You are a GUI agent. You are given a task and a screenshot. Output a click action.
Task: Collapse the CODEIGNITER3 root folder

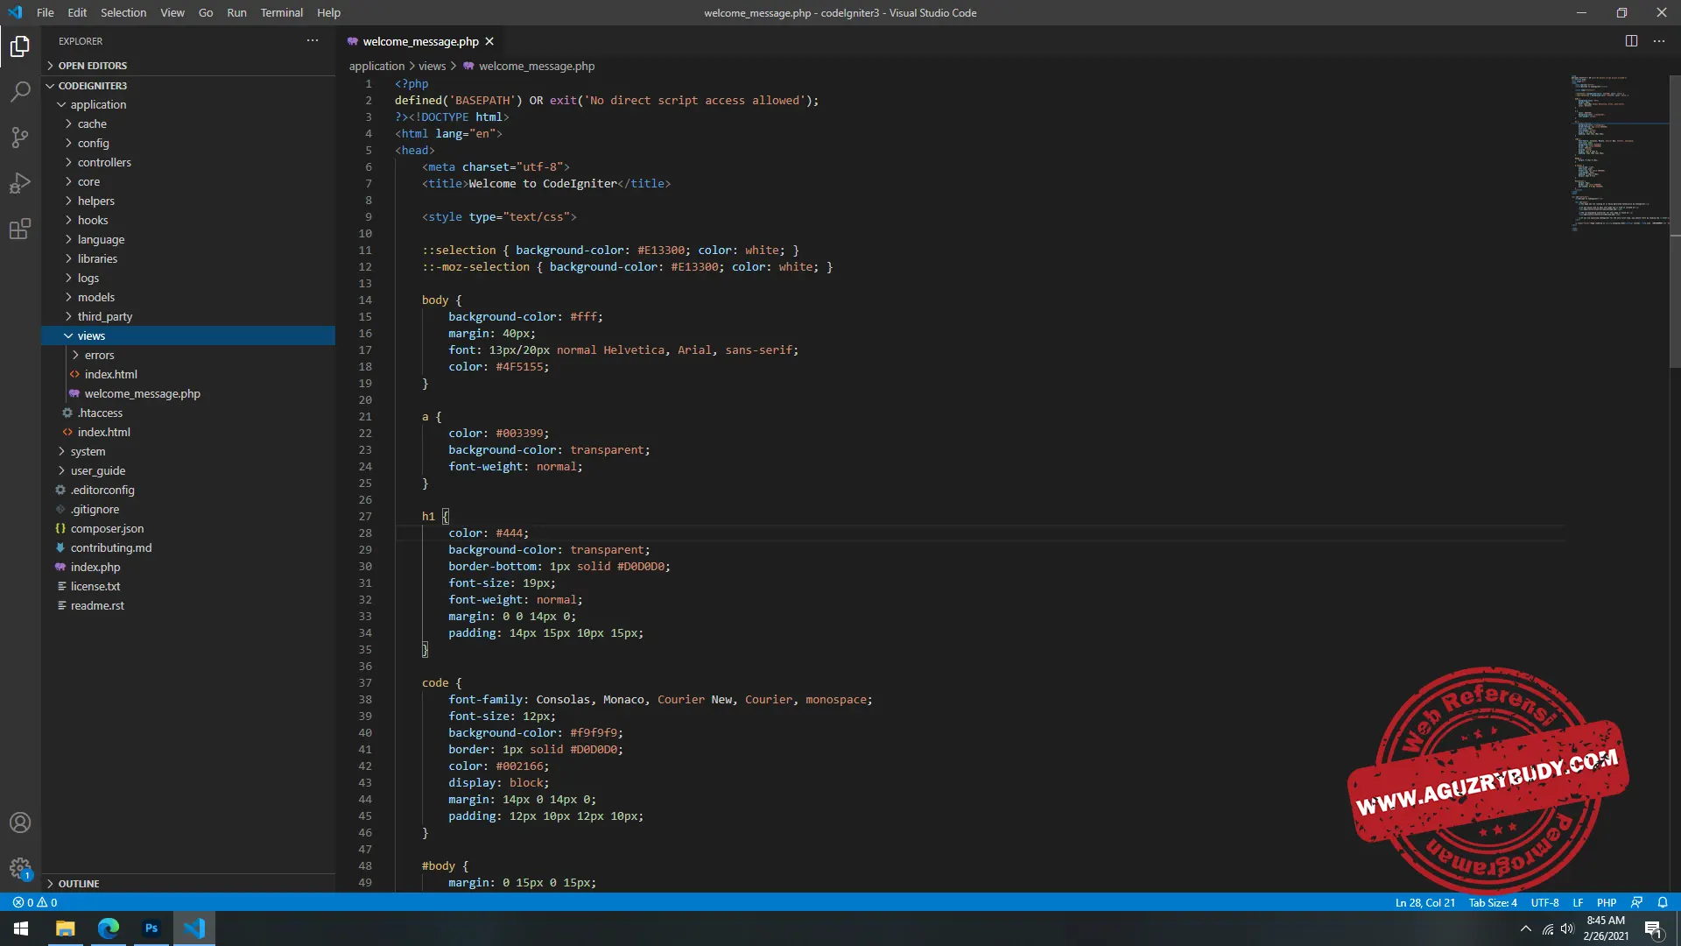(x=188, y=86)
